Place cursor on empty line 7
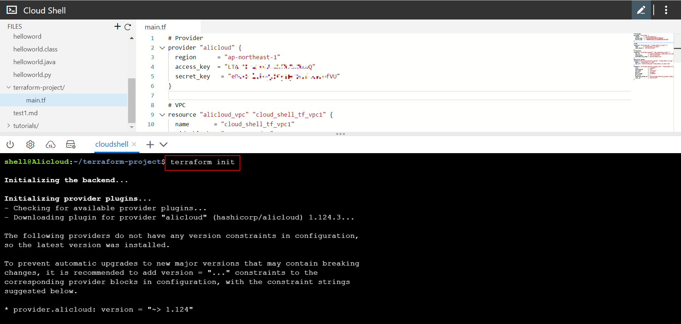Viewport: 681px width, 324px height. (399, 96)
